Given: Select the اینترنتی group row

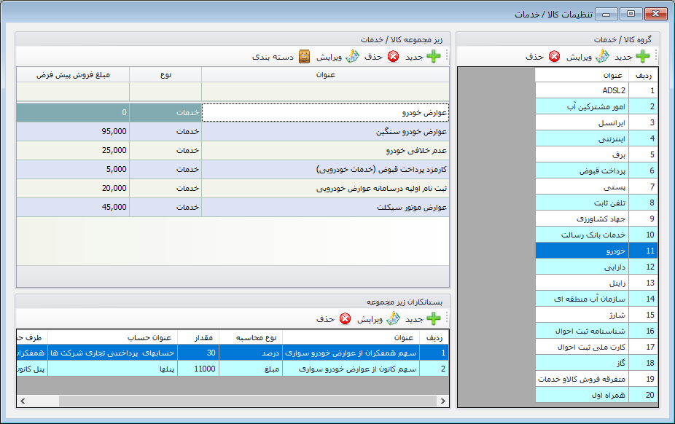Looking at the screenshot, I should tap(596, 138).
